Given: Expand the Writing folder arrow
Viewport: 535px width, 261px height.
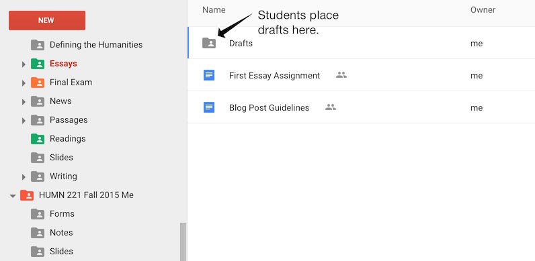Looking at the screenshot, I should pyautogui.click(x=24, y=177).
